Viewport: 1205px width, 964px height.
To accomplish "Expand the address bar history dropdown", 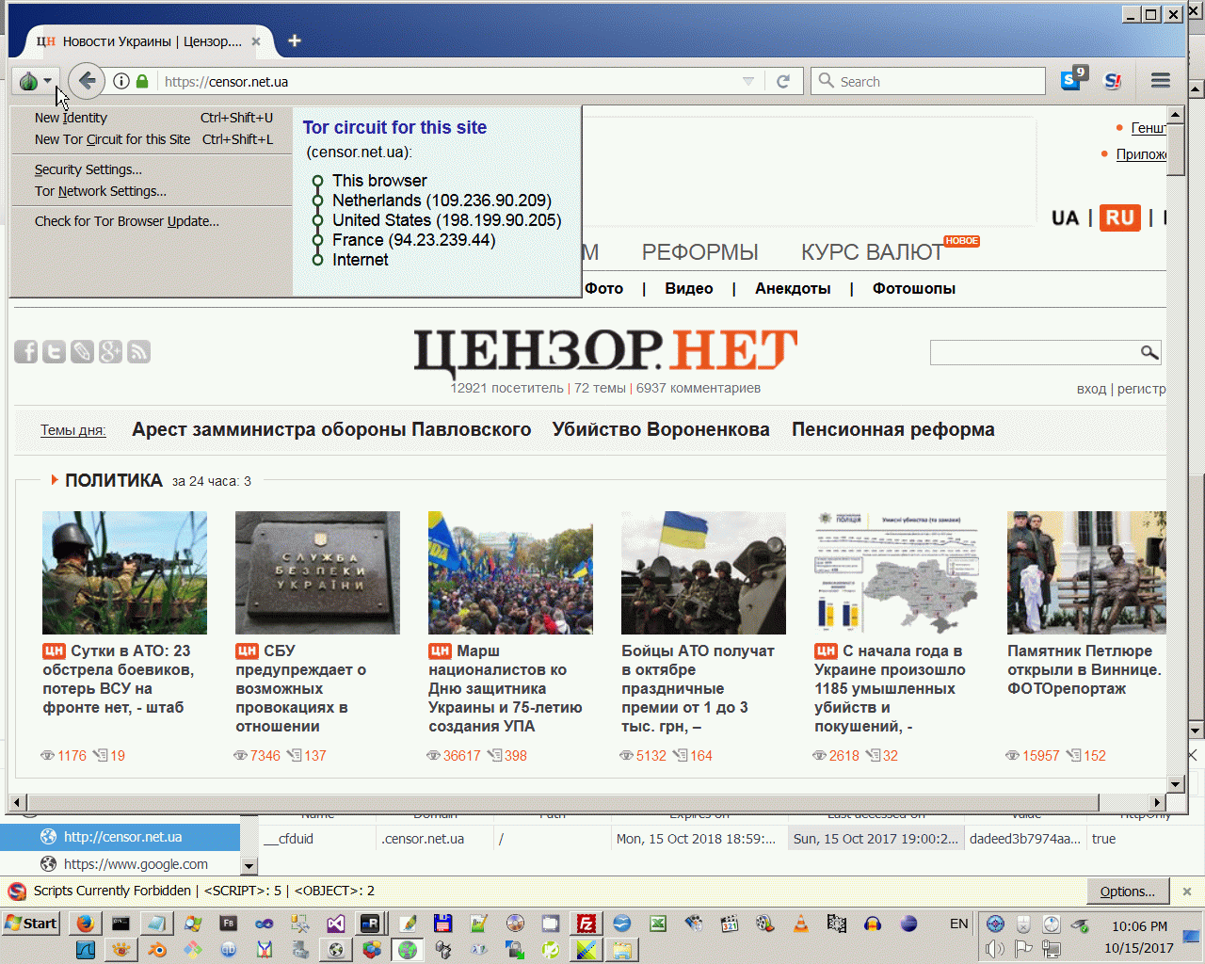I will [x=748, y=81].
